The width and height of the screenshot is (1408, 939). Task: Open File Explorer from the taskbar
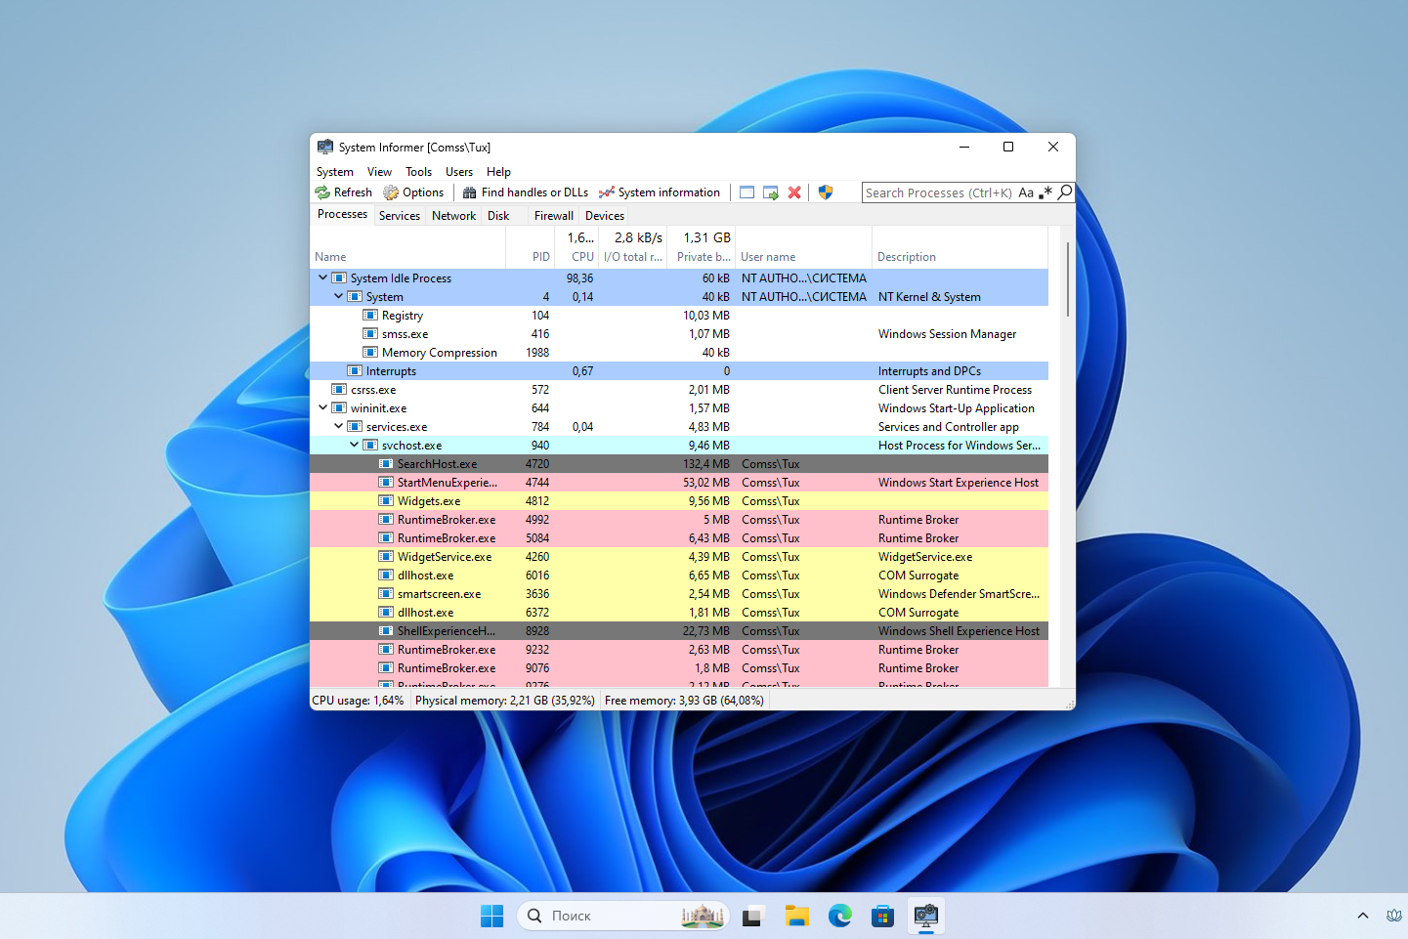797,916
